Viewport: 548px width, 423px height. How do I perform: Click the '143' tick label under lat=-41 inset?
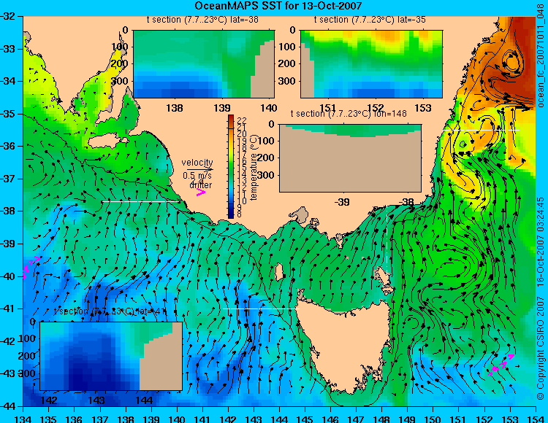coord(96,400)
